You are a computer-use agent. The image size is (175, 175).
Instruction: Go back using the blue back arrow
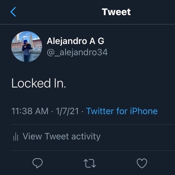coord(13,12)
